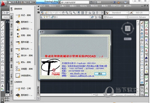Select Multiline Text A tool in Draw toolbar

(2, 86)
